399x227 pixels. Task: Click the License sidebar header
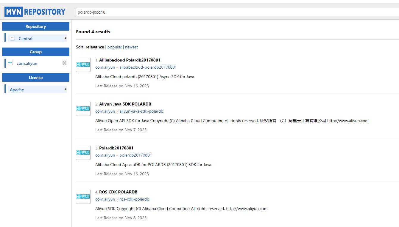click(36, 78)
